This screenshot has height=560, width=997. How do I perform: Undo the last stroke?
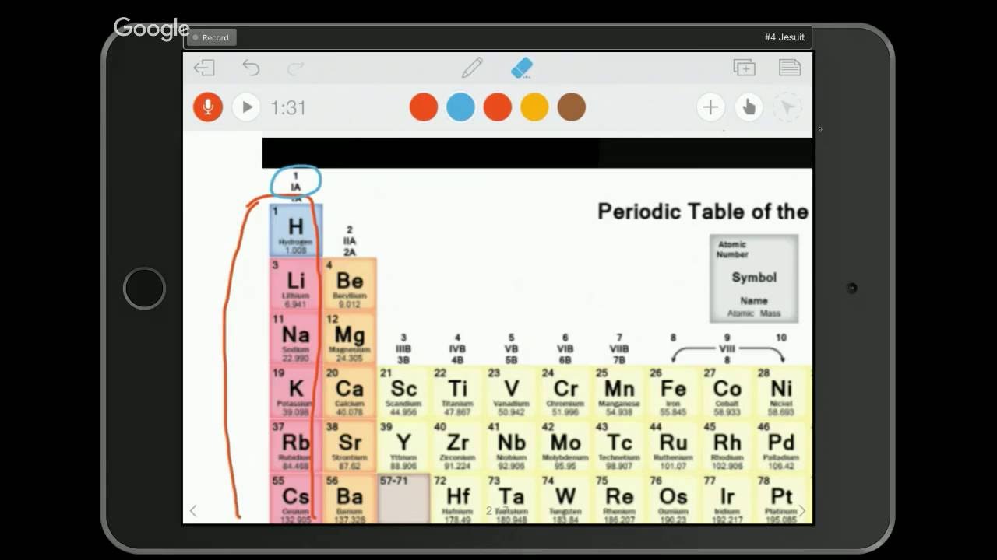point(251,68)
